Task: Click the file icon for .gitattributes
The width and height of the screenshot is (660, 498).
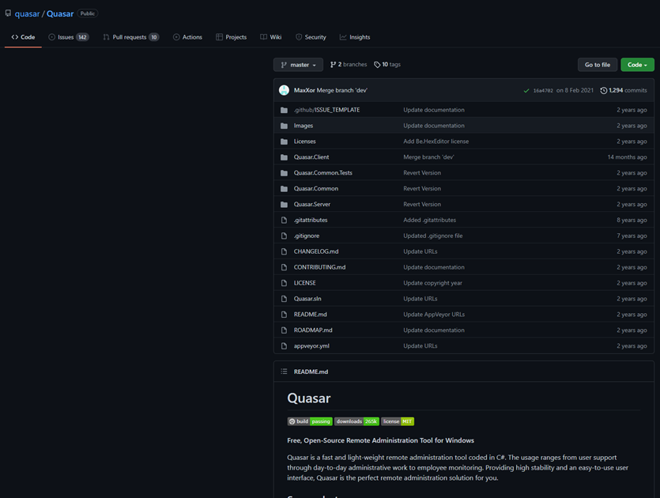Action: tap(284, 221)
